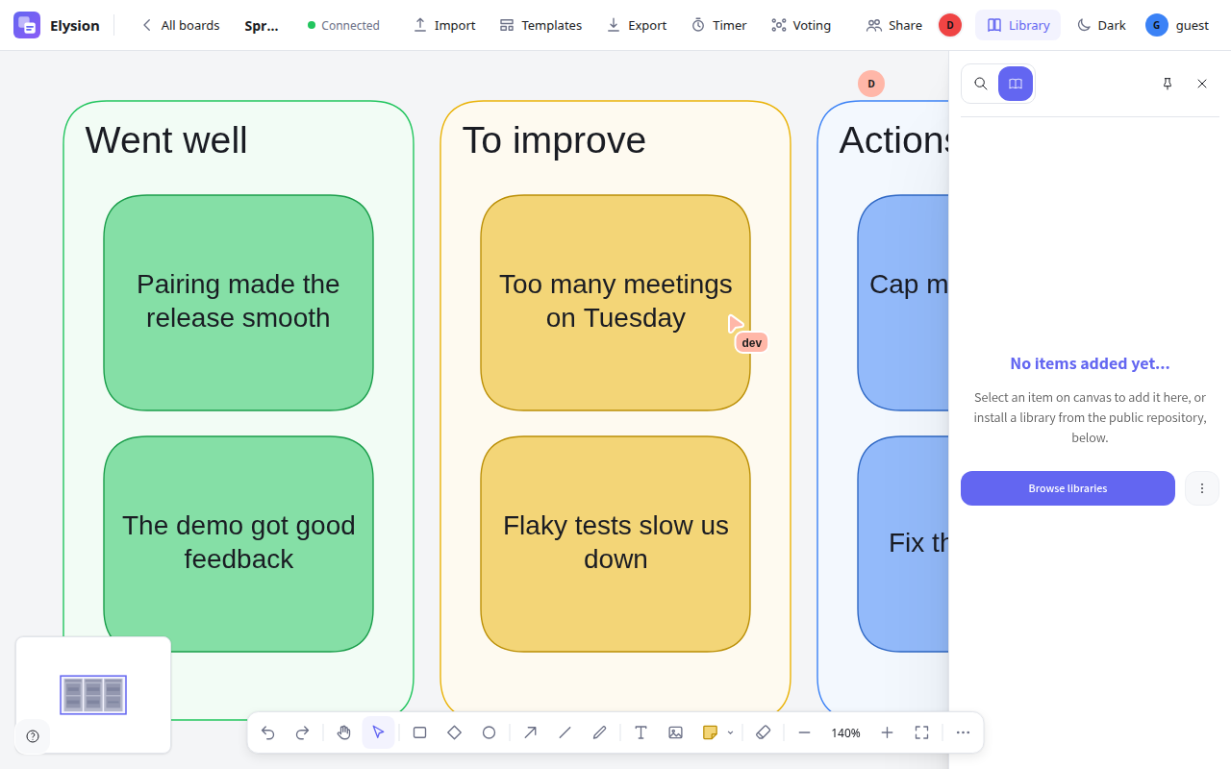Toggle the Library panel button
The width and height of the screenshot is (1231, 769).
[1017, 25]
